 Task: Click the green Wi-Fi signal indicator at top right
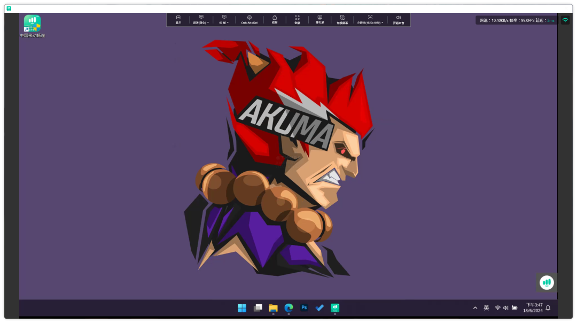[565, 20]
